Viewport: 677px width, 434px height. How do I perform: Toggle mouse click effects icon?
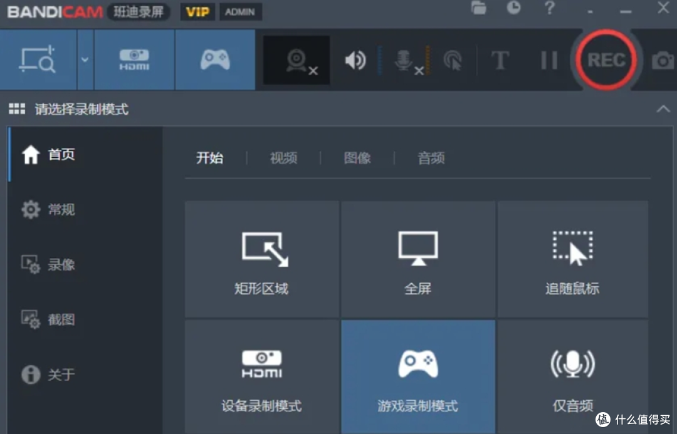(x=453, y=60)
